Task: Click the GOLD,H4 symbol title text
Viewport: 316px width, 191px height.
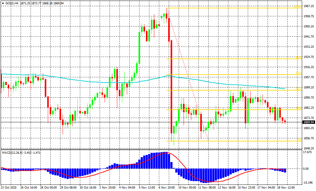Action: [x=12, y=3]
